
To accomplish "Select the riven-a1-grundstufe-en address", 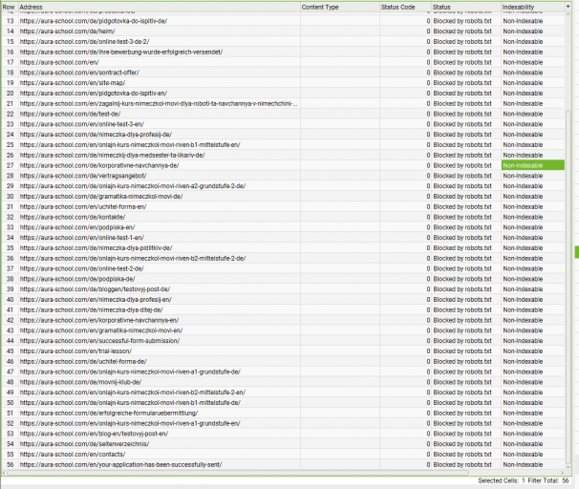I will click(x=130, y=424).
